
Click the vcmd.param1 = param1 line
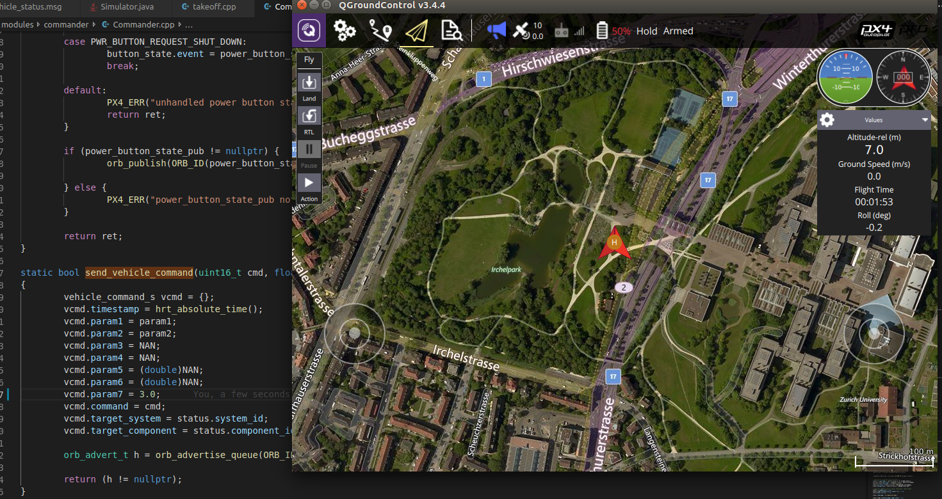(x=120, y=321)
